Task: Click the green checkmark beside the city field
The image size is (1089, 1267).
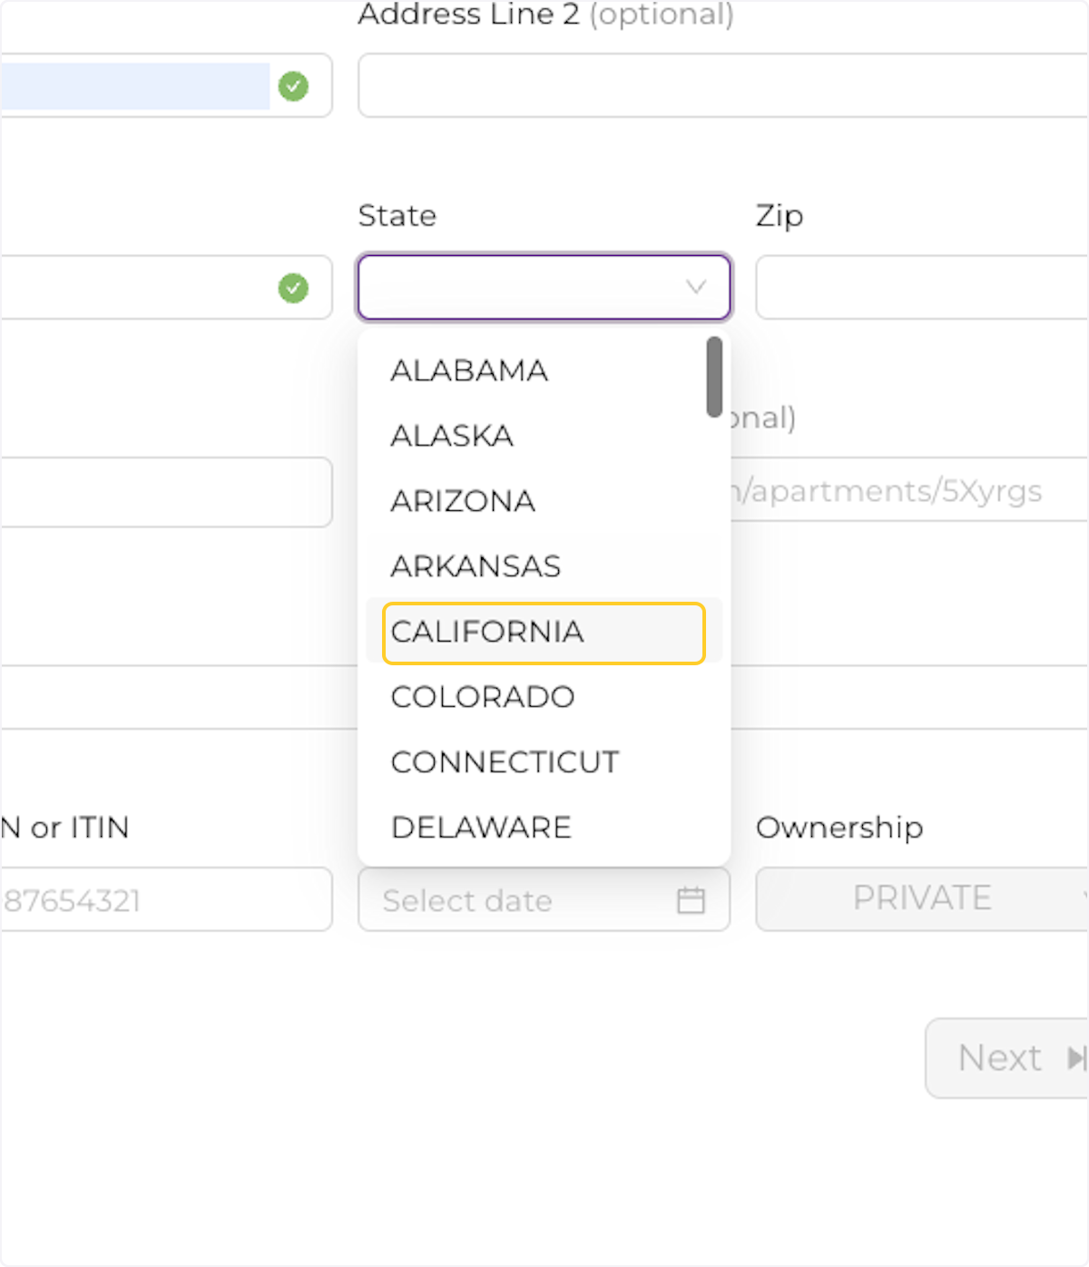Action: (292, 288)
